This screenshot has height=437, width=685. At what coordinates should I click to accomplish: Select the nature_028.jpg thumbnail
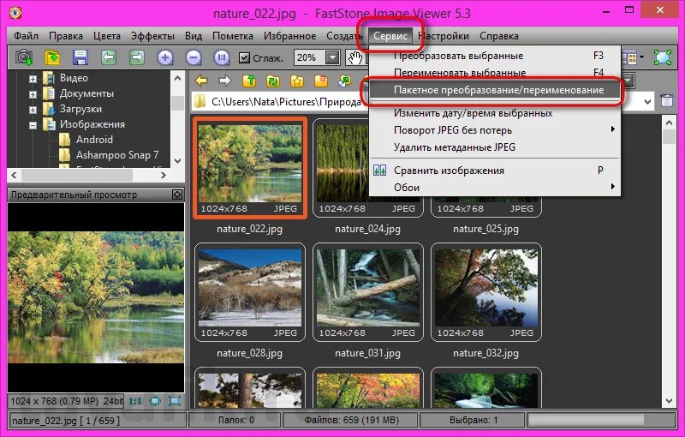[x=249, y=292]
